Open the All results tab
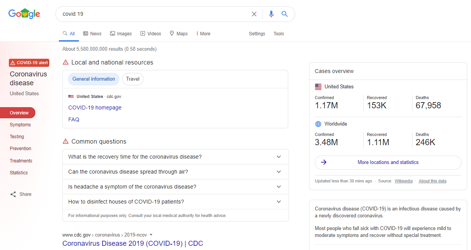 pos(69,34)
